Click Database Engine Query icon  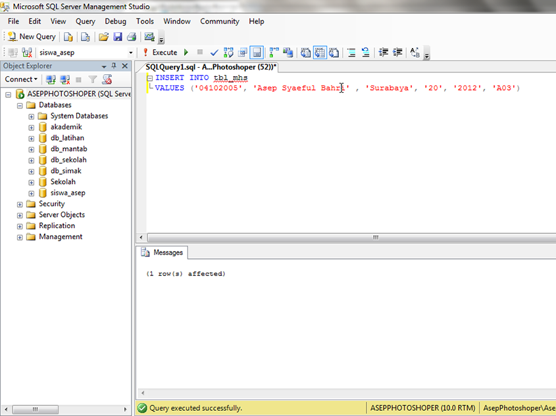tap(68, 36)
